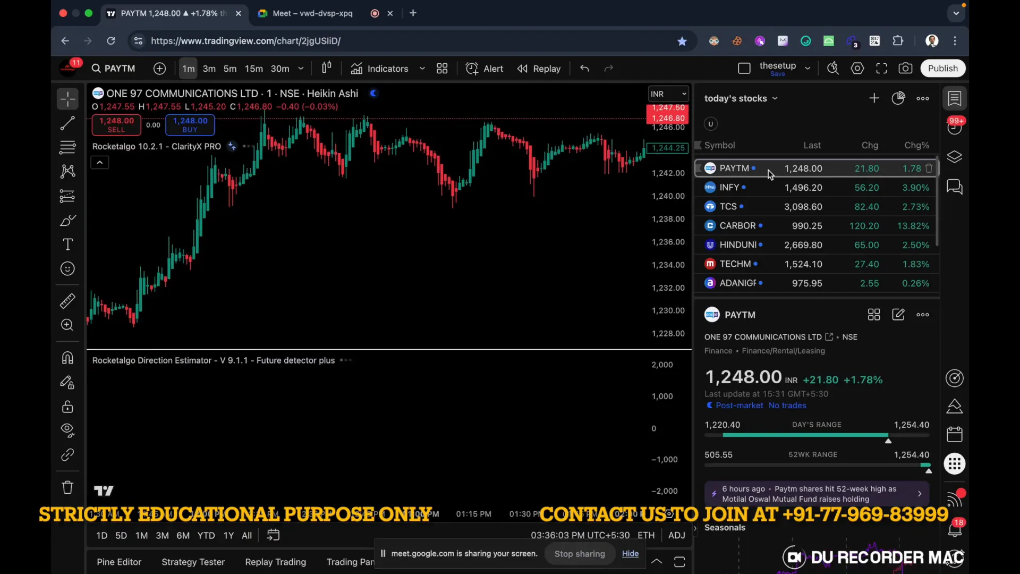Remove objects with trash icon
This screenshot has height=574, width=1020.
tap(67, 487)
